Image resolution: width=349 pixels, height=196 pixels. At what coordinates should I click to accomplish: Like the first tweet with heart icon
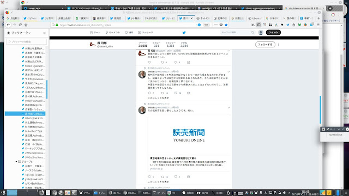(176, 63)
